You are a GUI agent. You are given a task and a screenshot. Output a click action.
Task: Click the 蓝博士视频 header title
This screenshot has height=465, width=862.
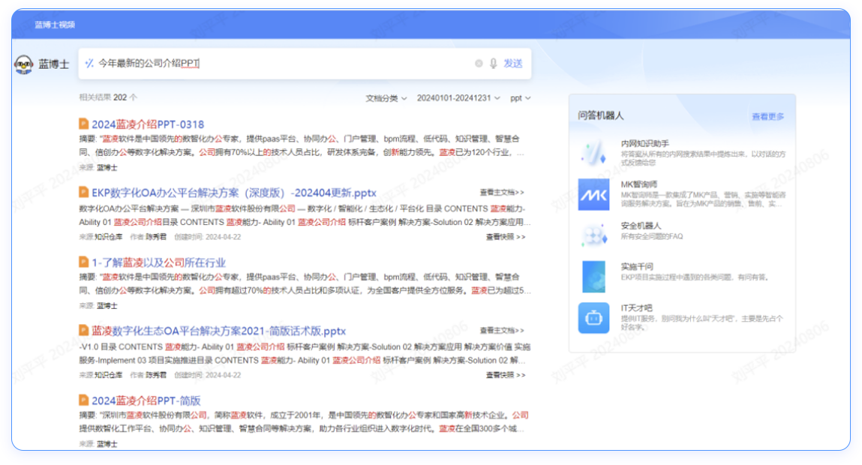(x=55, y=25)
